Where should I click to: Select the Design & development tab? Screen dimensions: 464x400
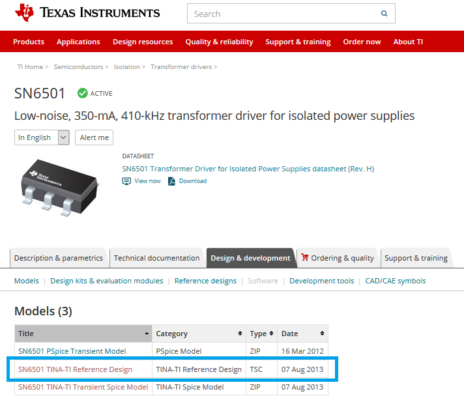coord(250,258)
